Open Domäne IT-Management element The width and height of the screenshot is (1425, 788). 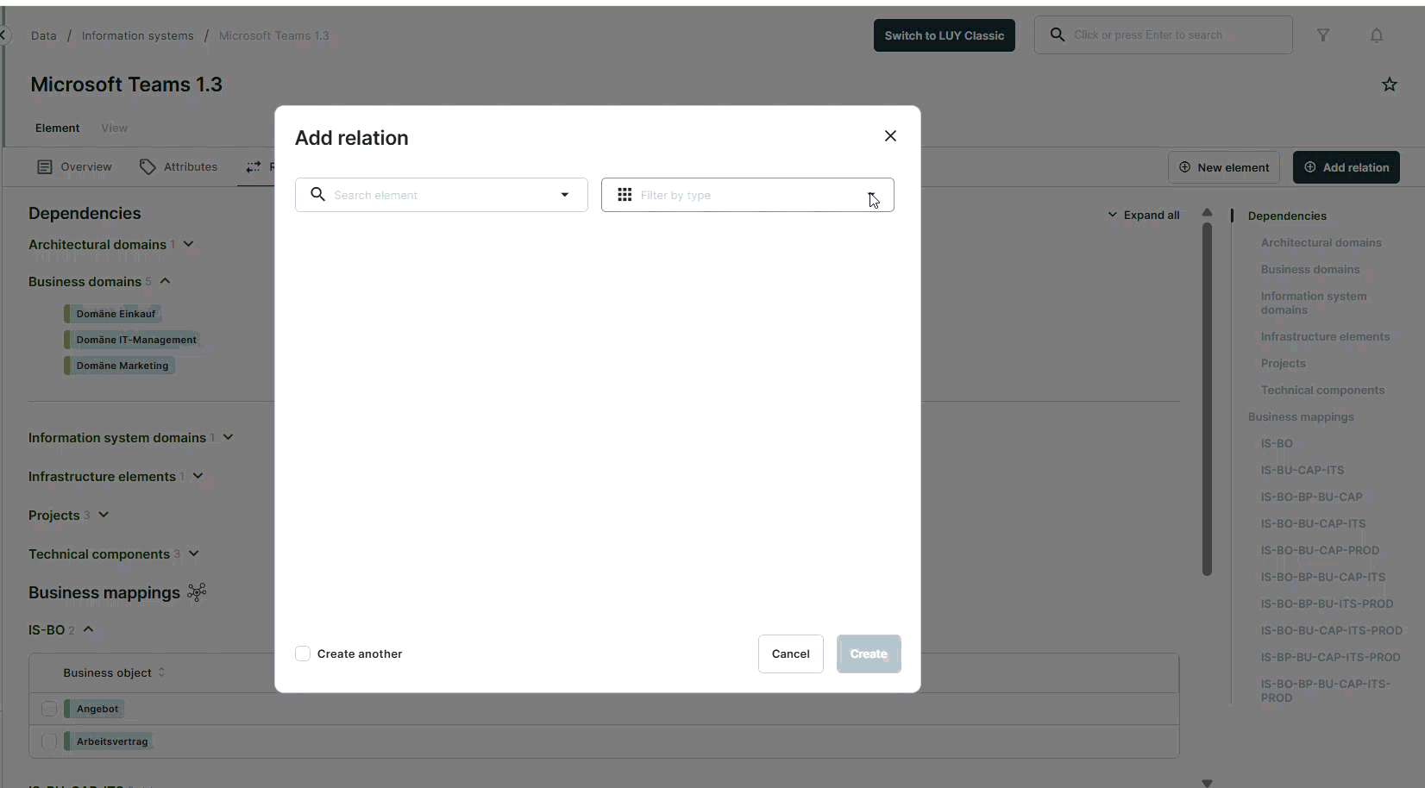133,340
